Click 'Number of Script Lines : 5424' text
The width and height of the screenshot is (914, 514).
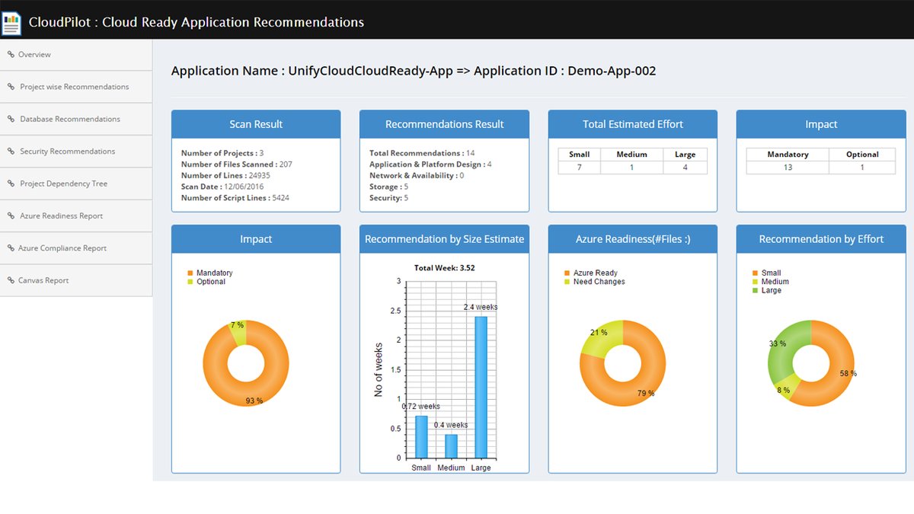[235, 198]
